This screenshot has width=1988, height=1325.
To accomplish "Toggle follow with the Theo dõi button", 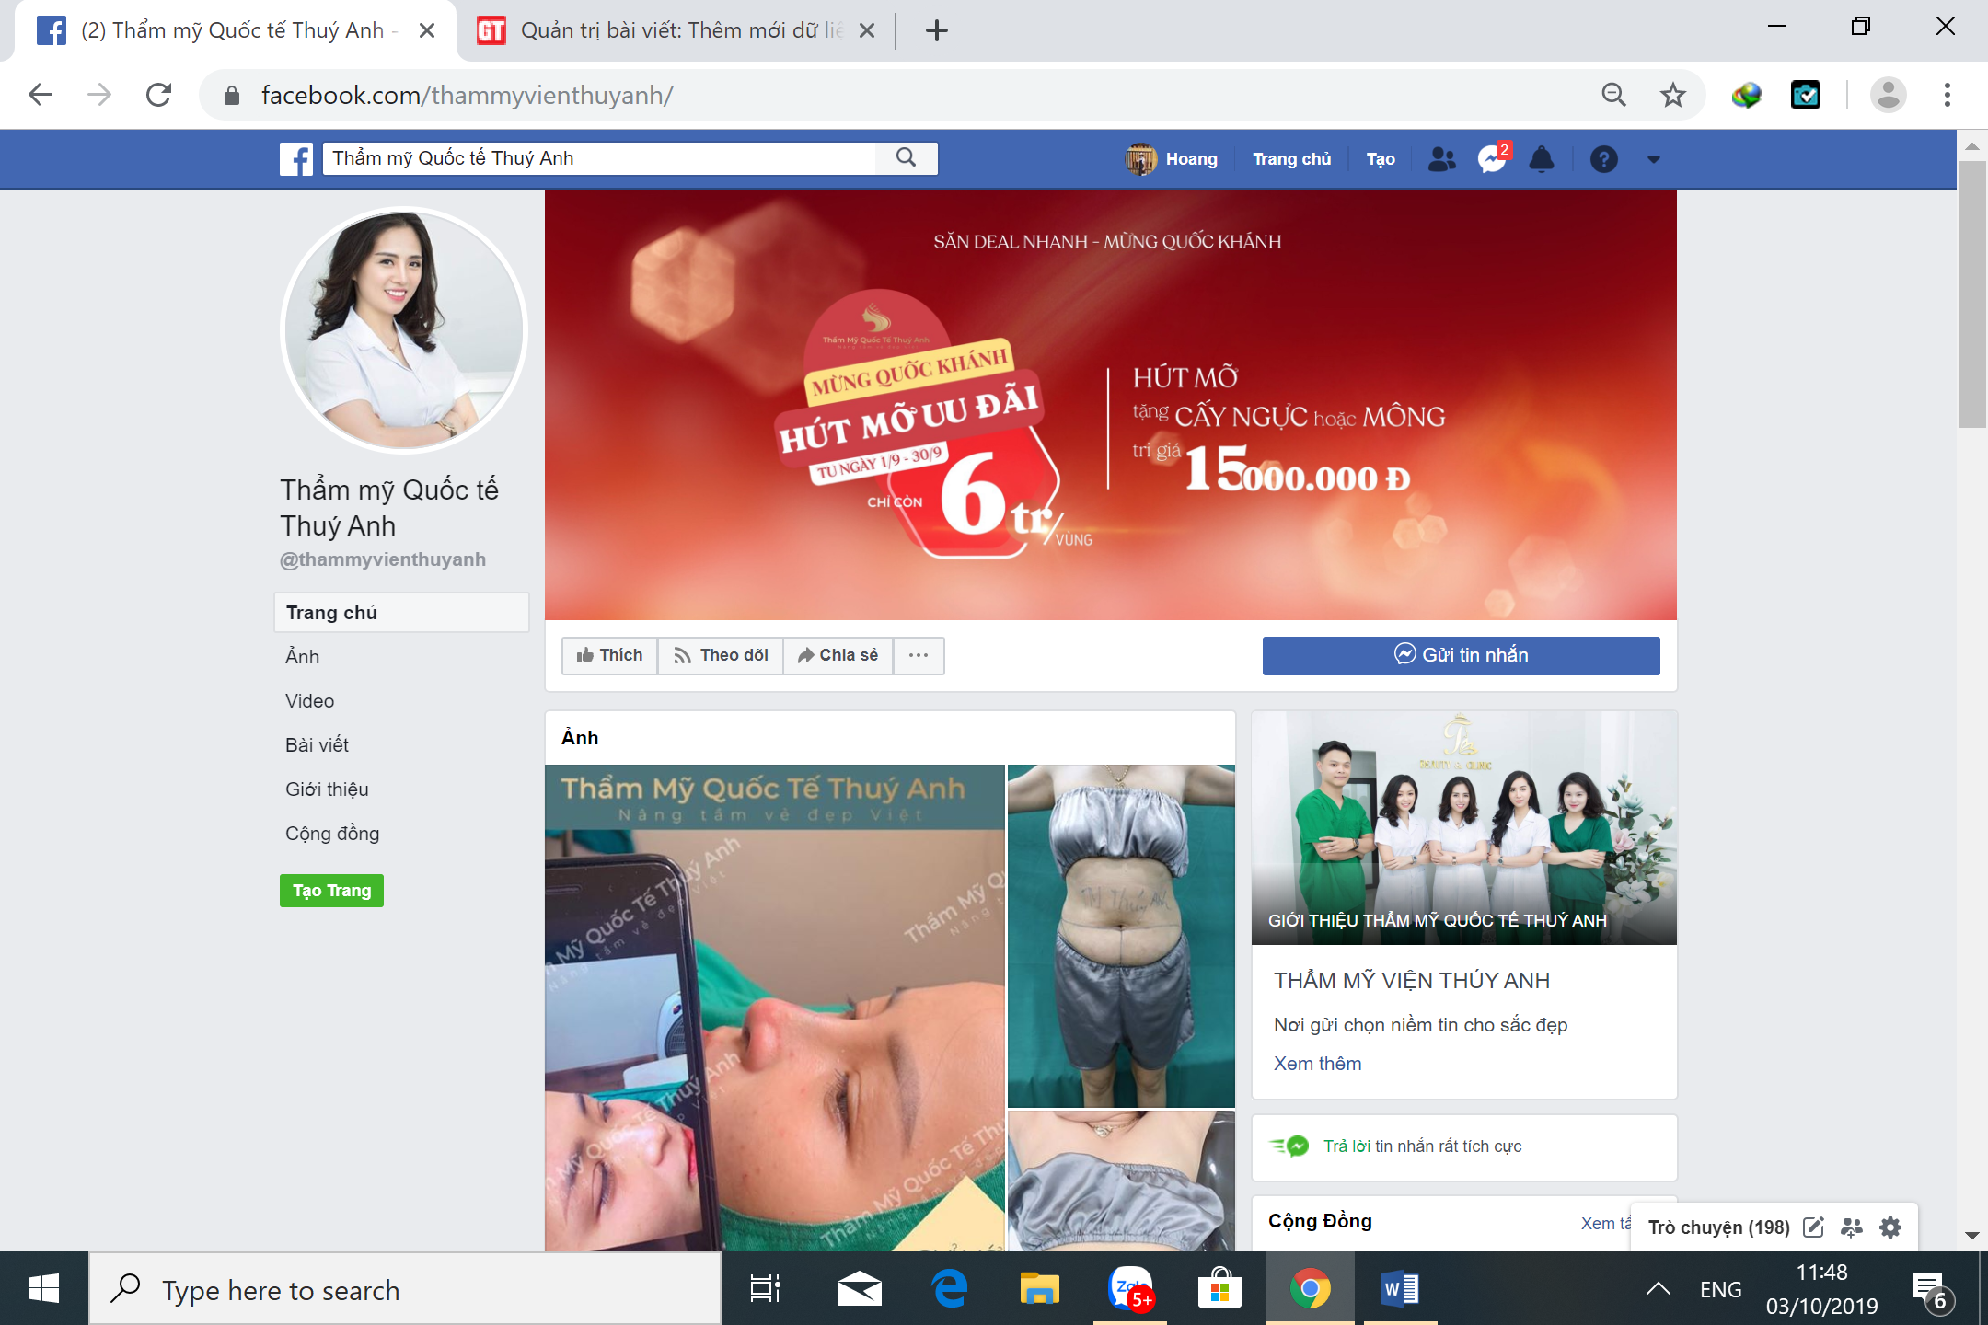I will coord(721,655).
